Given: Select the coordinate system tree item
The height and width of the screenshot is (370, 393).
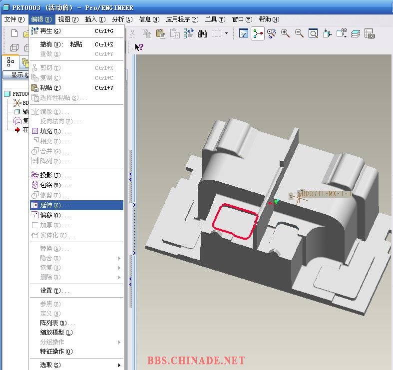Looking at the screenshot, I should [21, 103].
